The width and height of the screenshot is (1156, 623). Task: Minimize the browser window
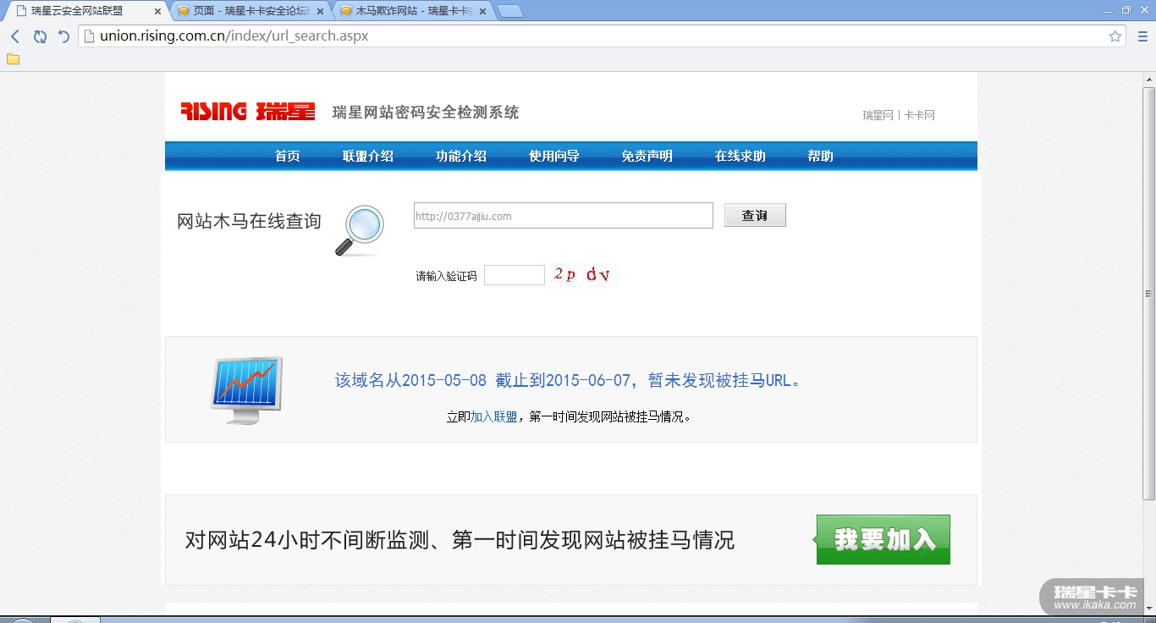[1109, 10]
